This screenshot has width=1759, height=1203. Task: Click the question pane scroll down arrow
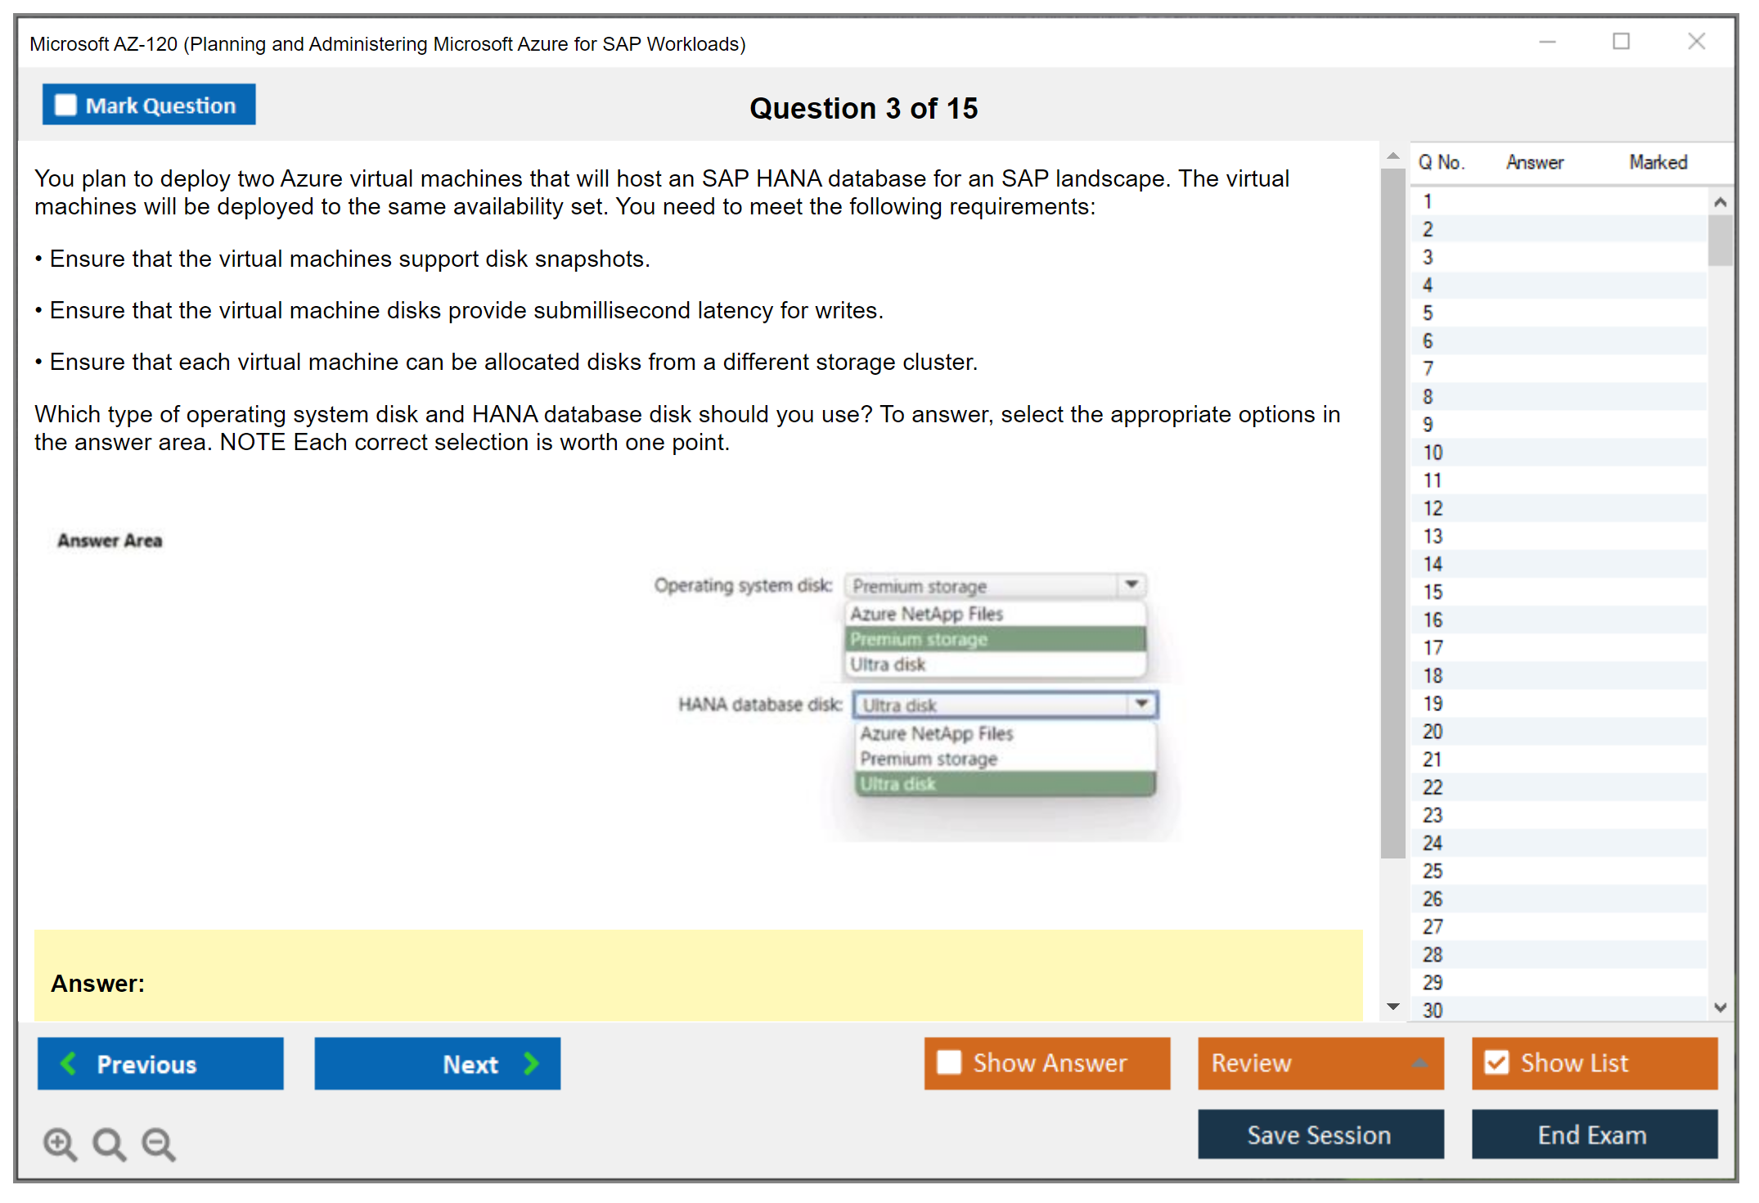(x=1392, y=1007)
